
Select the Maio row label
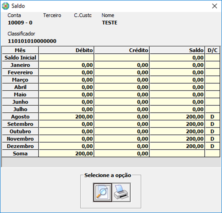coord(20,94)
